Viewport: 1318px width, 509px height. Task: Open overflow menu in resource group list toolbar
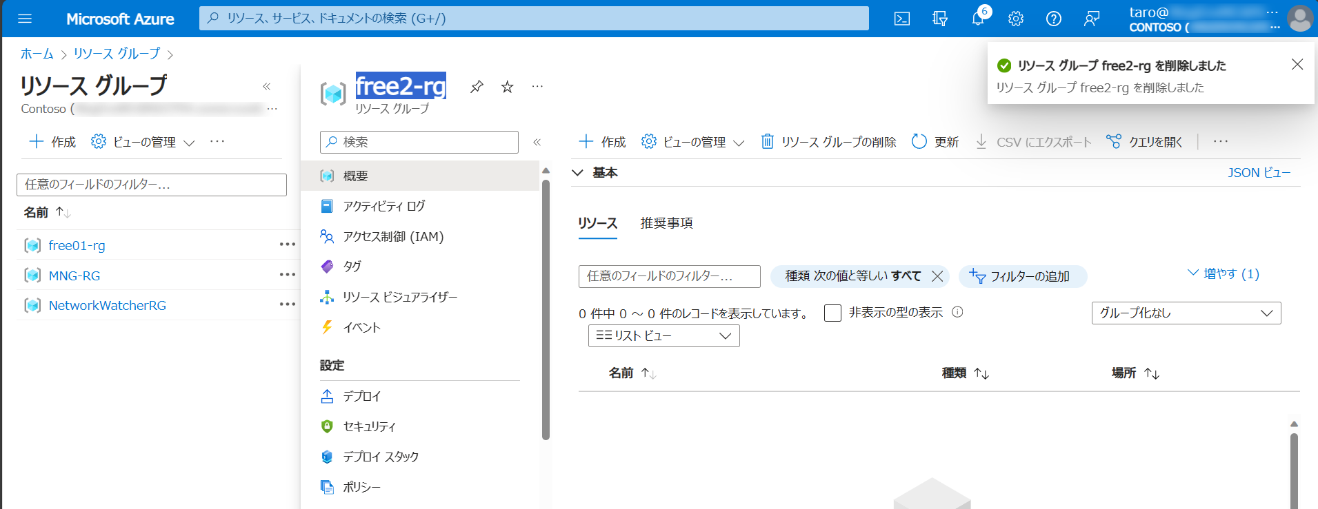[x=217, y=141]
